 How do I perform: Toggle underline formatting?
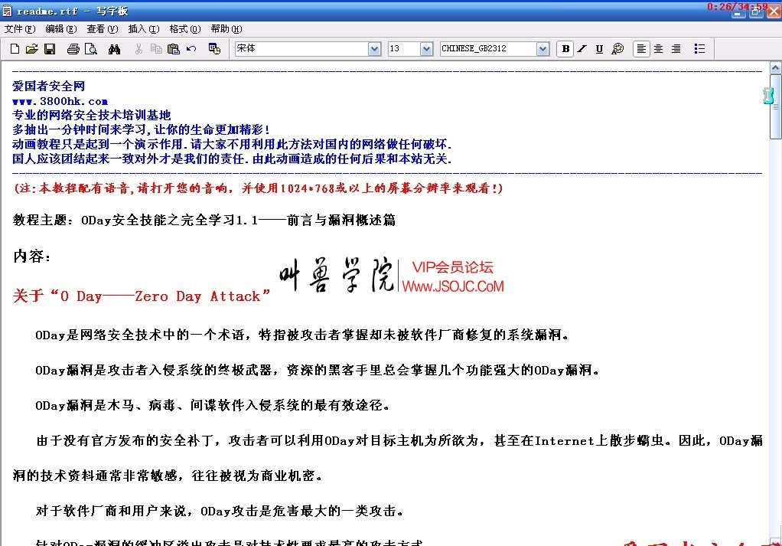(x=599, y=48)
